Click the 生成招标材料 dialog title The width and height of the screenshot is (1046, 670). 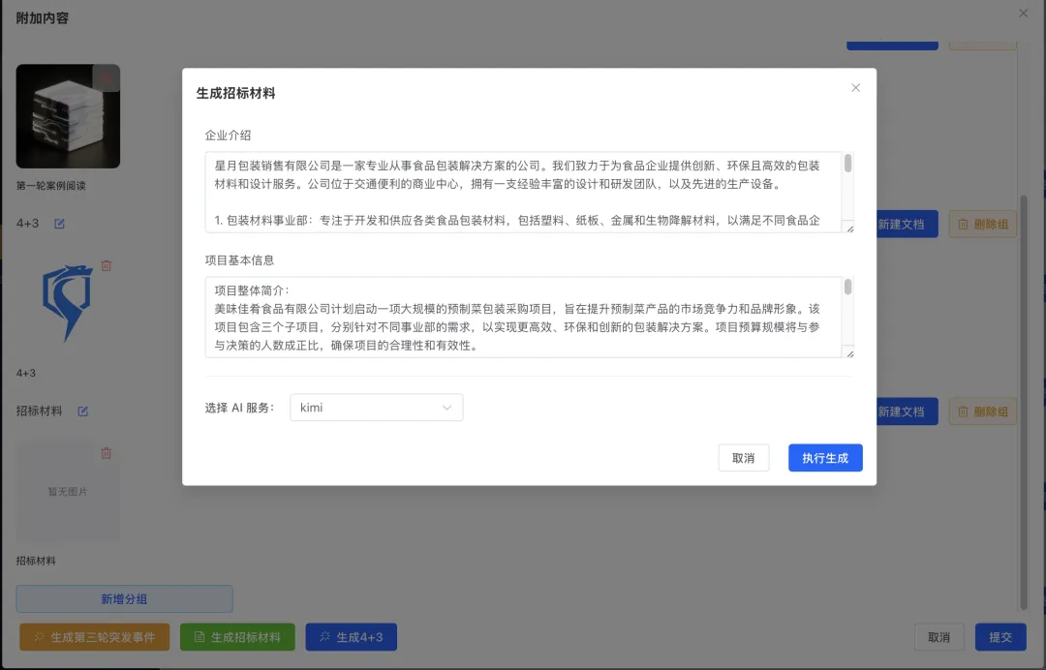coord(235,93)
